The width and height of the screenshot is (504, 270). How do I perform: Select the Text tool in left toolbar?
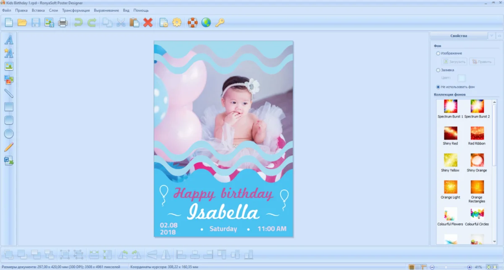pyautogui.click(x=9, y=40)
